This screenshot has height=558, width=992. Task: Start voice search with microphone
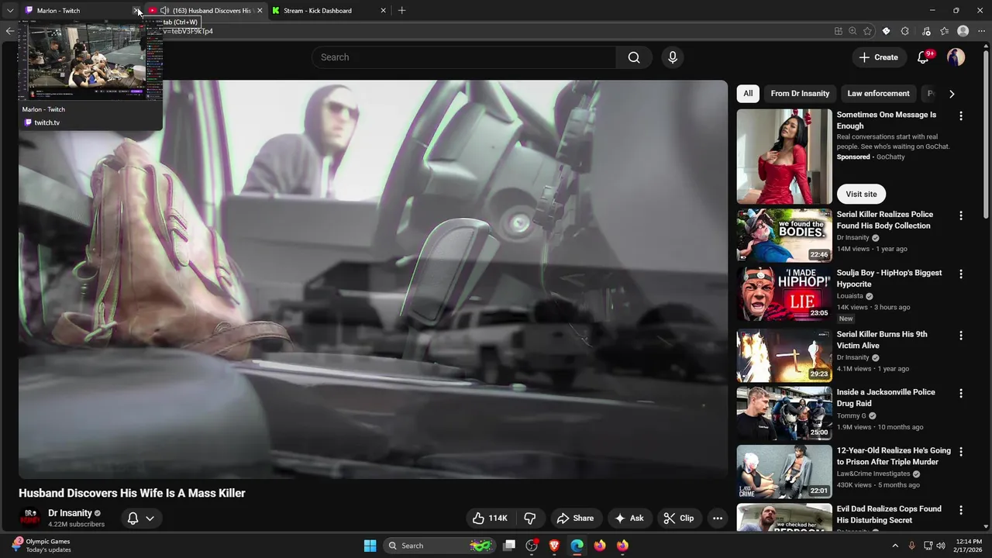click(673, 57)
